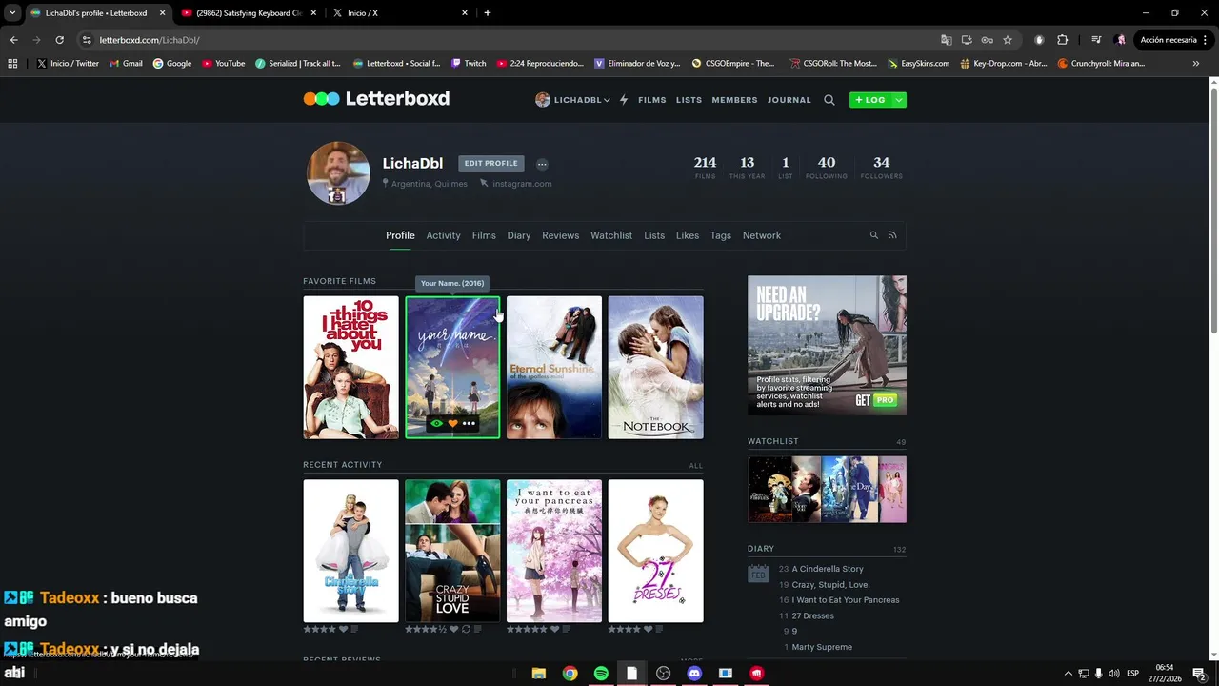Open the lightning bolt activity icon
Screen dimensions: 1219x686
[x=624, y=100]
